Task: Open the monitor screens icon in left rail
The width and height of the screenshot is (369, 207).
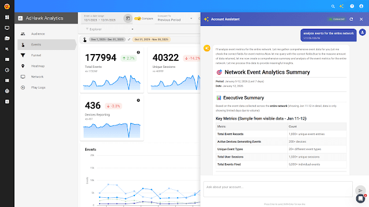Action: coord(7,28)
